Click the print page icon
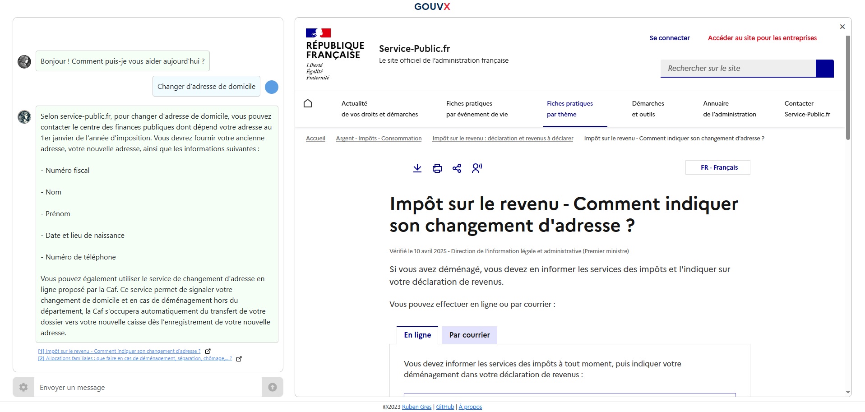865x412 pixels. 437,168
